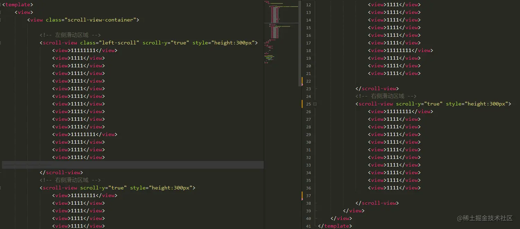Image resolution: width=520 pixels, height=229 pixels.
Task: Click the left pane's highlighted empty current line
Action: tap(133, 165)
